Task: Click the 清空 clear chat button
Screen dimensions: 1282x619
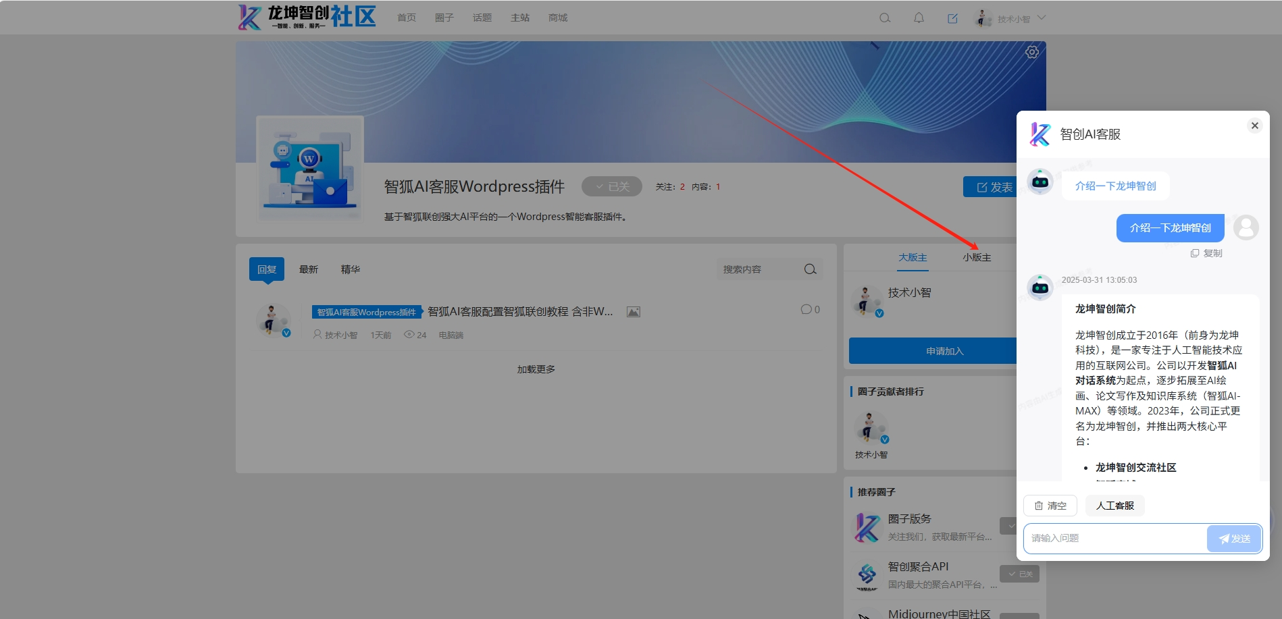Action: [1050, 506]
